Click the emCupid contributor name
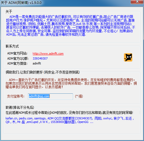Screen dimensions: 144x141 pos(33,122)
